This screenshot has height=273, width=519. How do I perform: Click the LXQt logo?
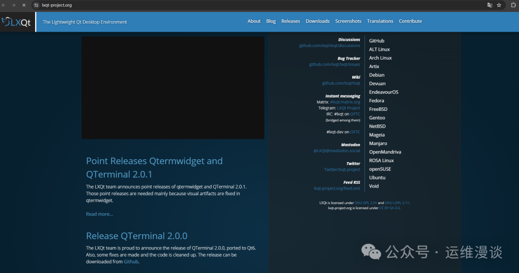point(16,22)
